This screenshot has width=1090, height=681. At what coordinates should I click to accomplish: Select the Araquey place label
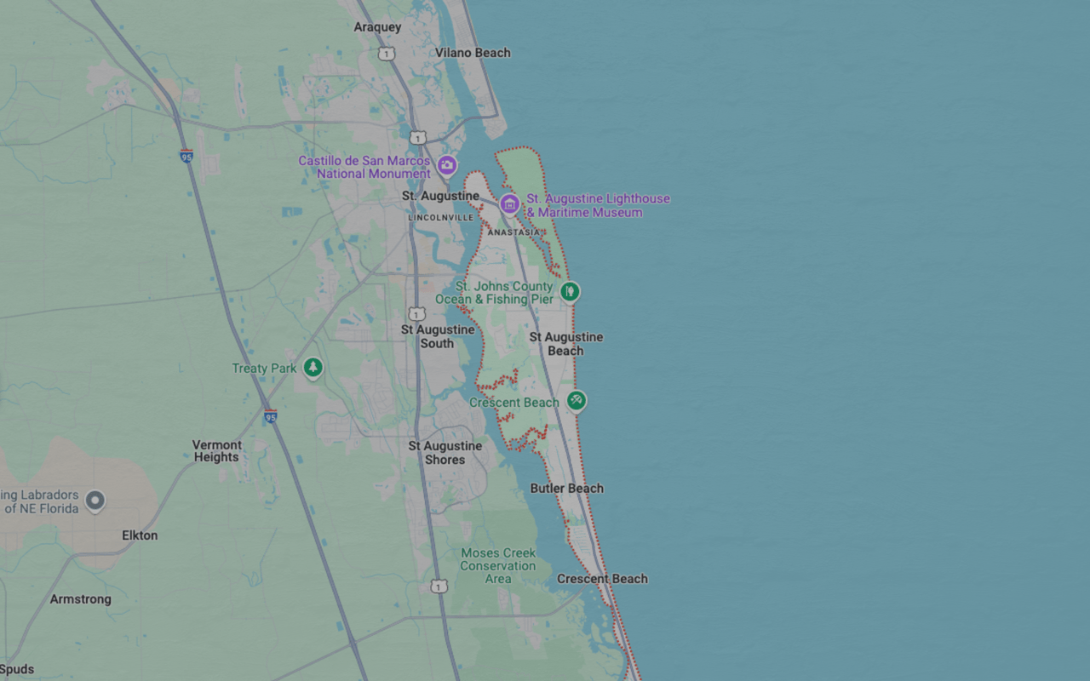pos(377,27)
